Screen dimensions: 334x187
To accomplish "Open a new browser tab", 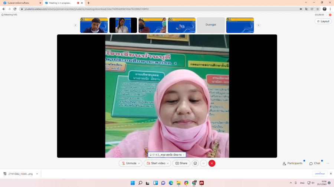I will 88,3.
